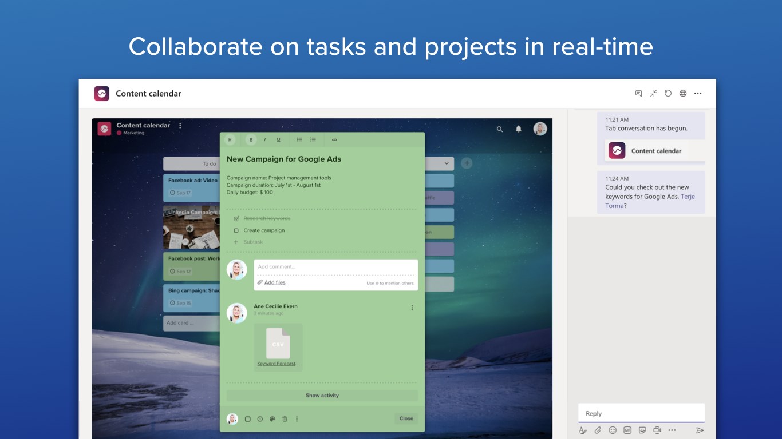
Task: Toggle italic formatting in card editor
Action: tap(264, 139)
